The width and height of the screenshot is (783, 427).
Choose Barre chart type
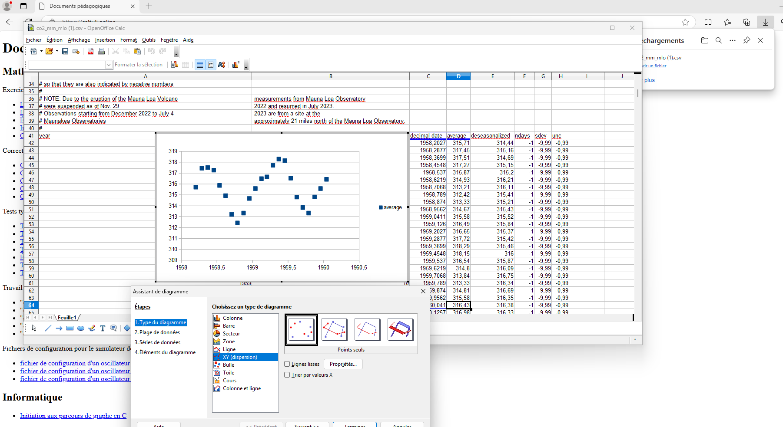click(x=229, y=326)
